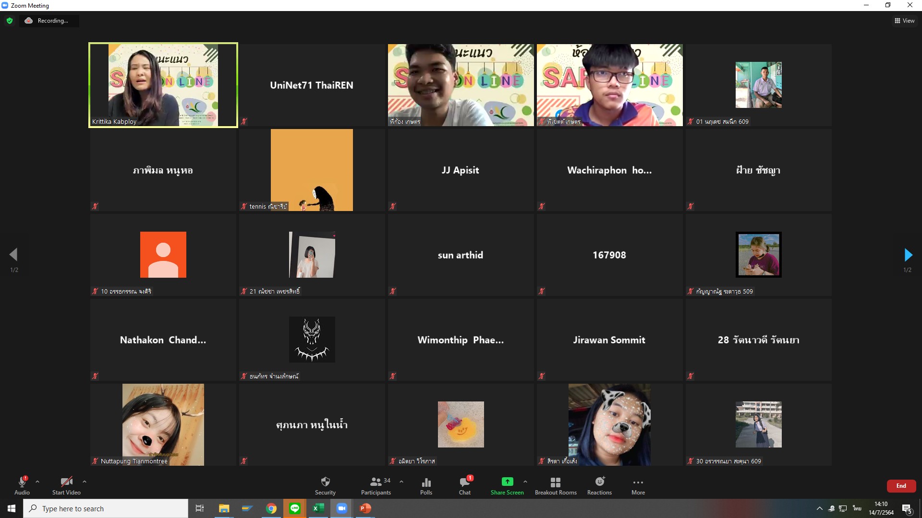Select Krittika Kabploy's video tile
Viewport: 922px width, 518px height.
point(163,85)
